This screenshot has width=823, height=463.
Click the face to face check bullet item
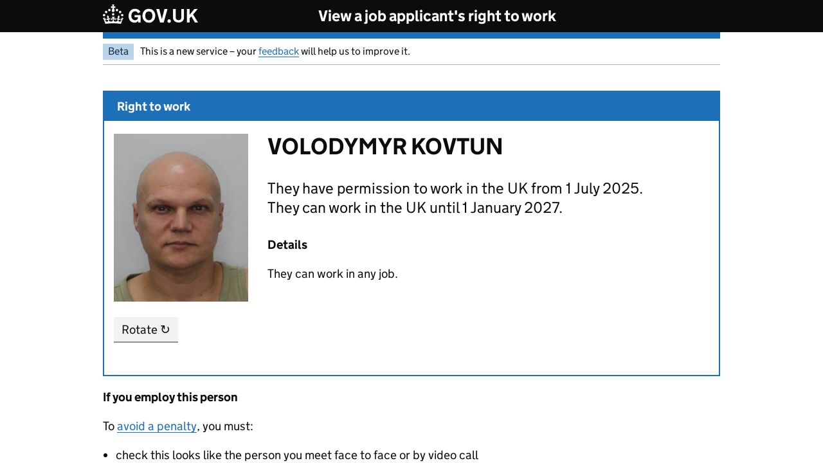[x=297, y=455]
